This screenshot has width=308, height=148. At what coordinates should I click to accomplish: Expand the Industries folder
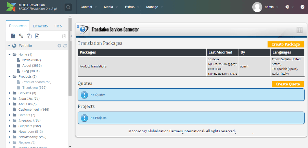(10, 98)
